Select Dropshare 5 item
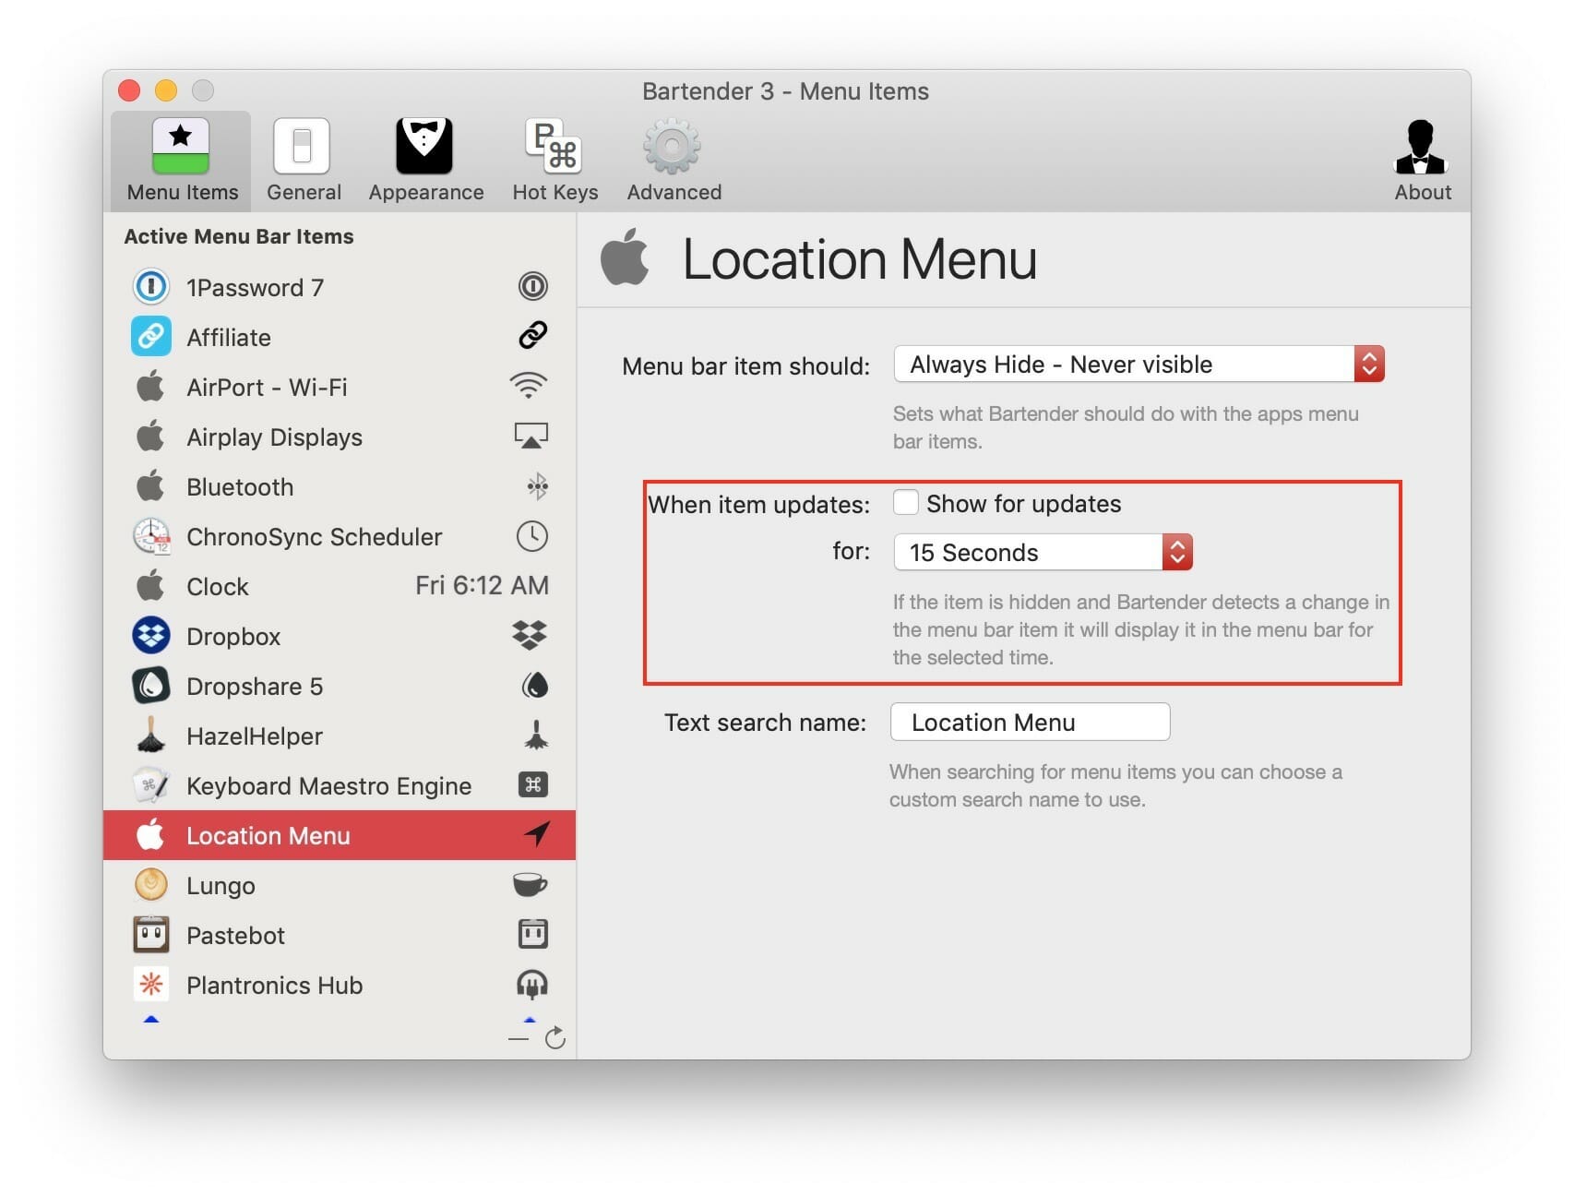Screen dimensions: 1574x1196 pyautogui.click(x=340, y=686)
